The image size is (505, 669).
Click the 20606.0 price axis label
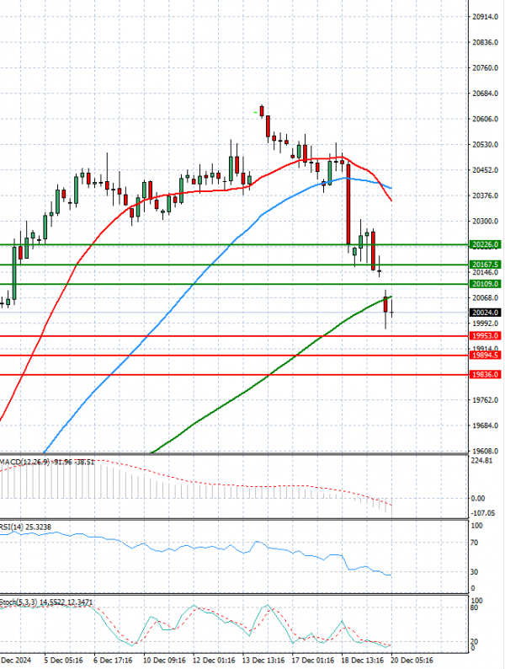click(x=485, y=119)
